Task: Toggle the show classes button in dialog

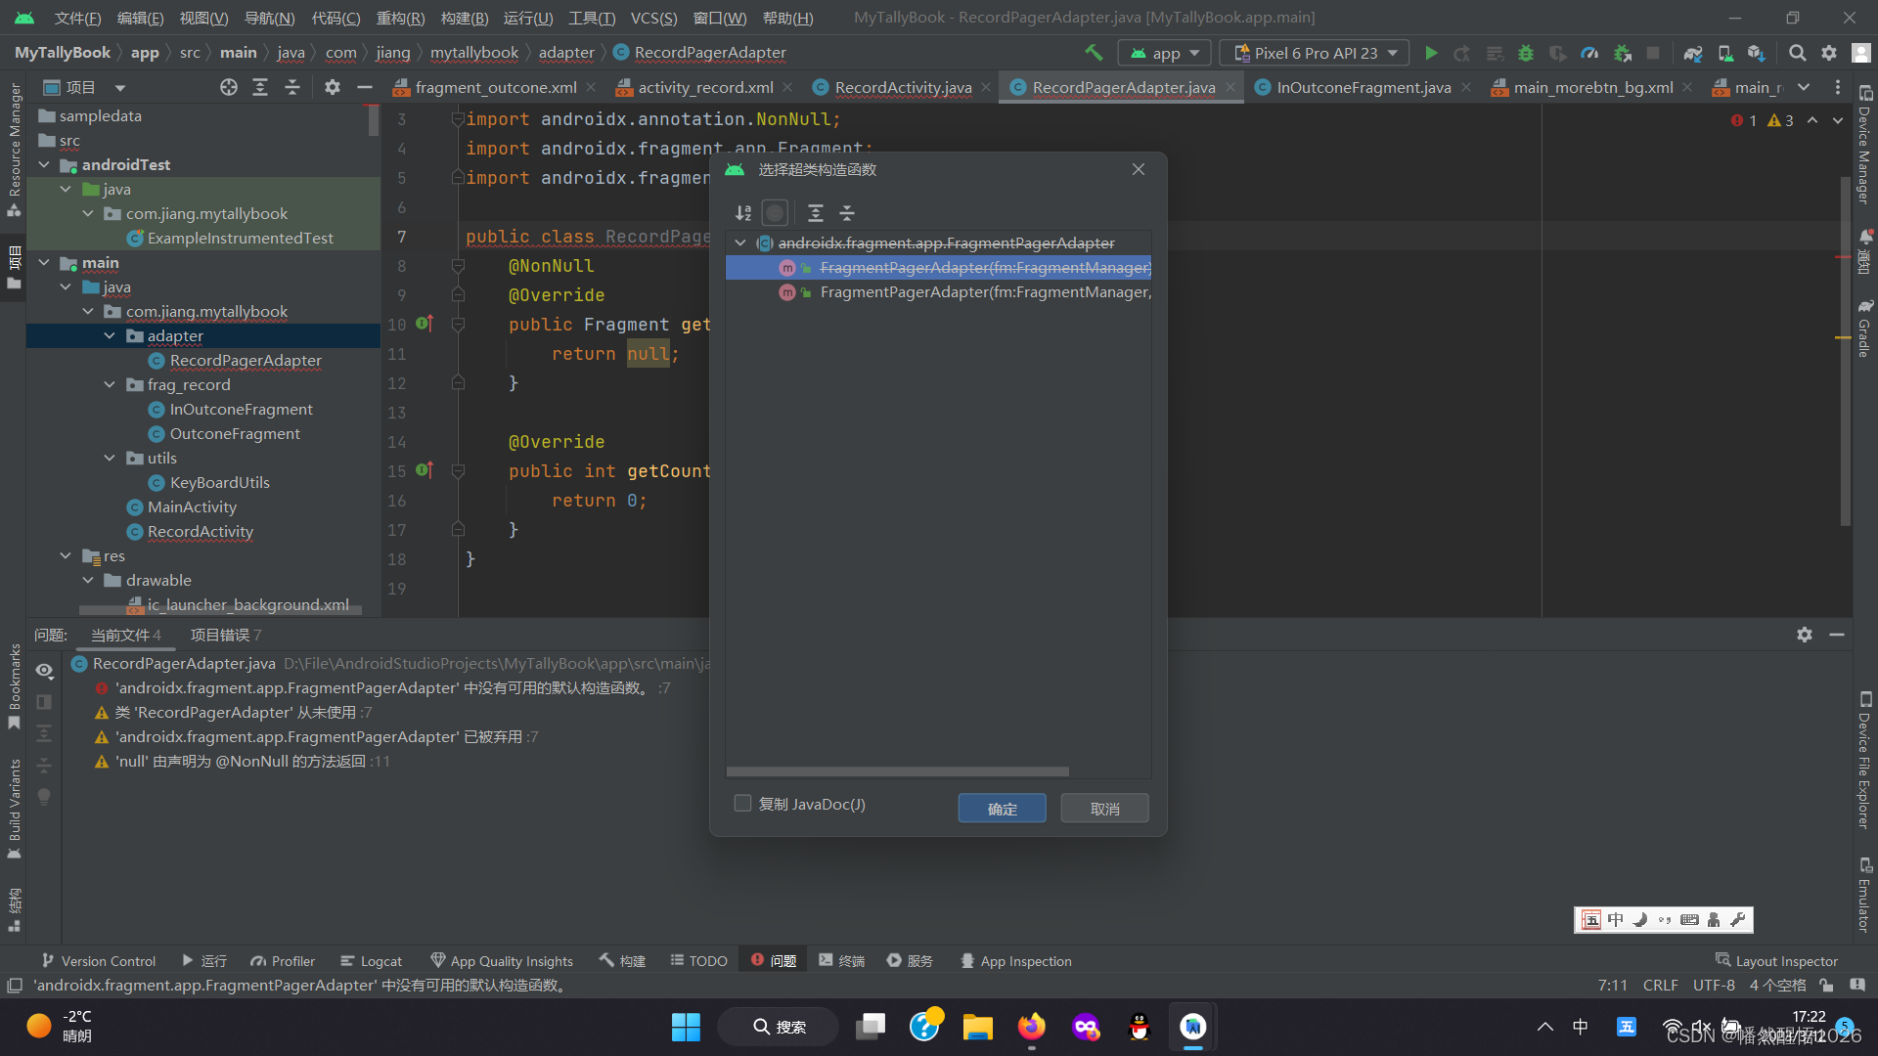Action: [775, 213]
